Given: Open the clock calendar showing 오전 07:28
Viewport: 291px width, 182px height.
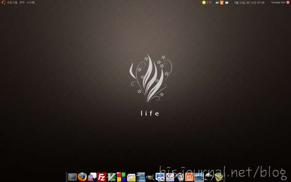Looking at the screenshot, I should [x=249, y=2].
